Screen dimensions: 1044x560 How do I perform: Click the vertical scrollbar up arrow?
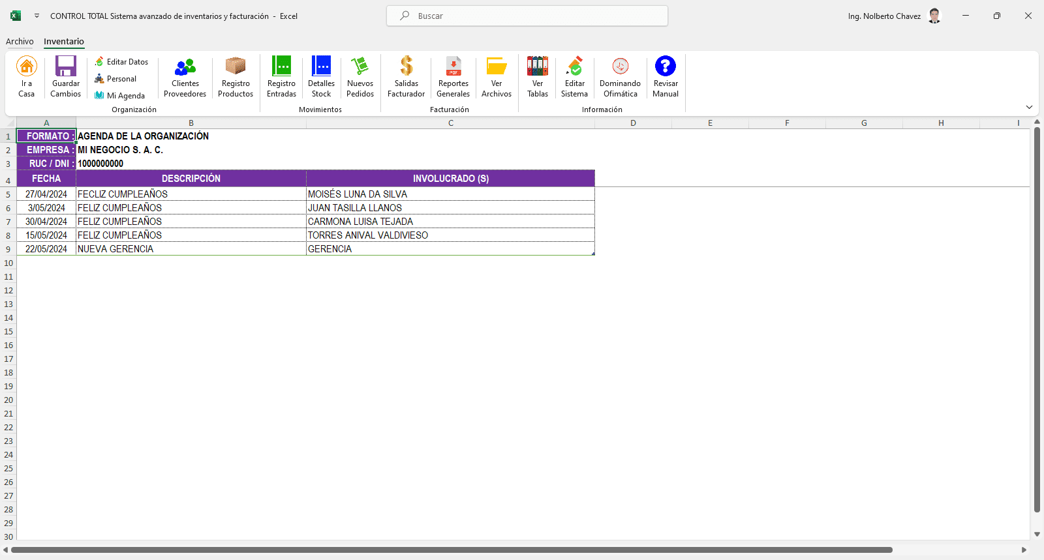[1037, 123]
